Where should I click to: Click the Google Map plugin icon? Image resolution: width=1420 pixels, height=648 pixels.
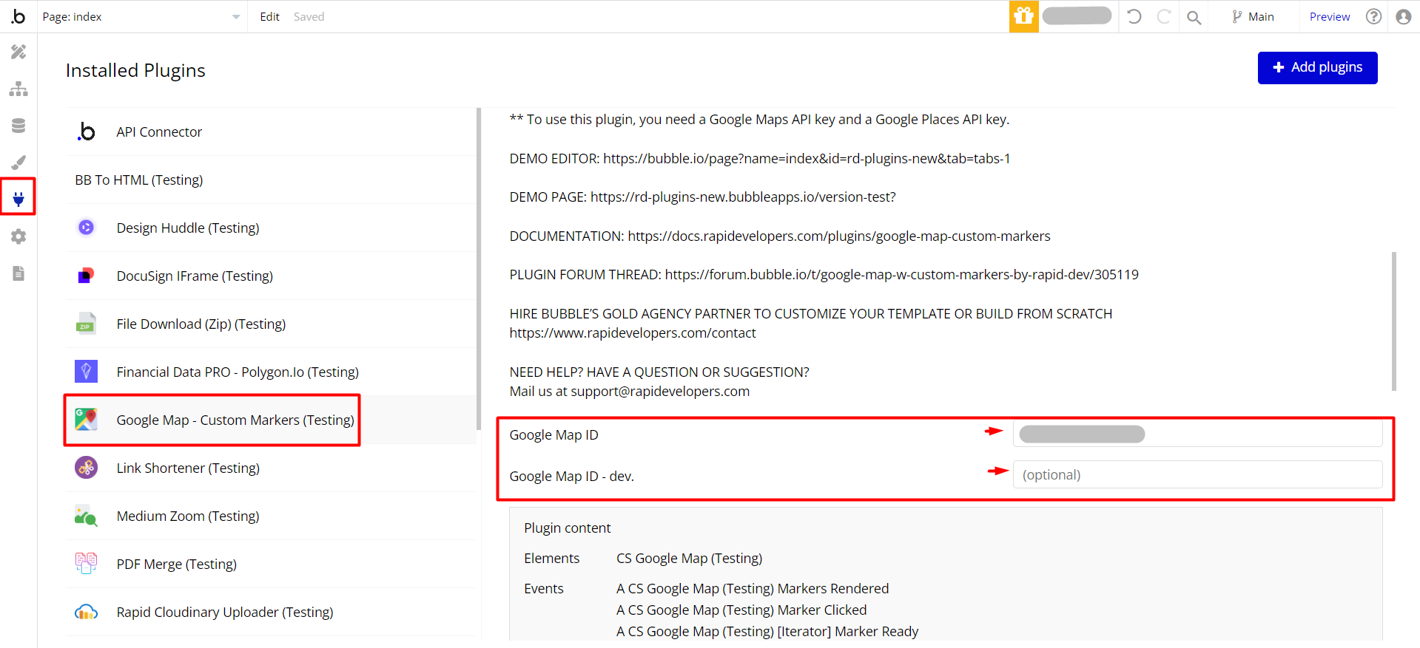click(87, 419)
